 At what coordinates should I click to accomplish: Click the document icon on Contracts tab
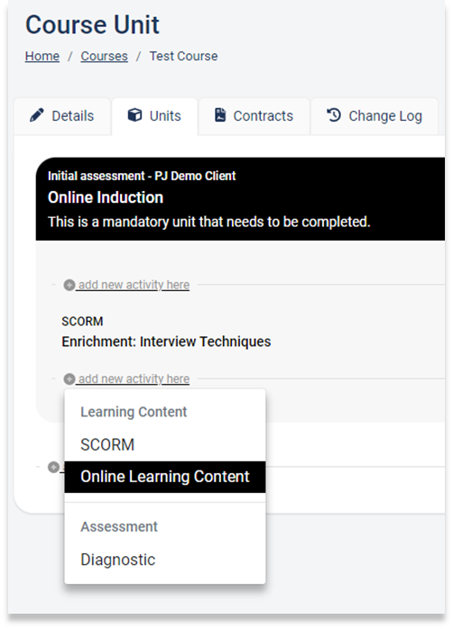[x=220, y=115]
